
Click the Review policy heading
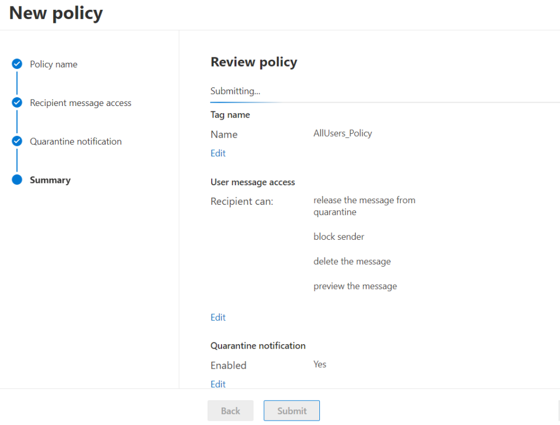[254, 62]
